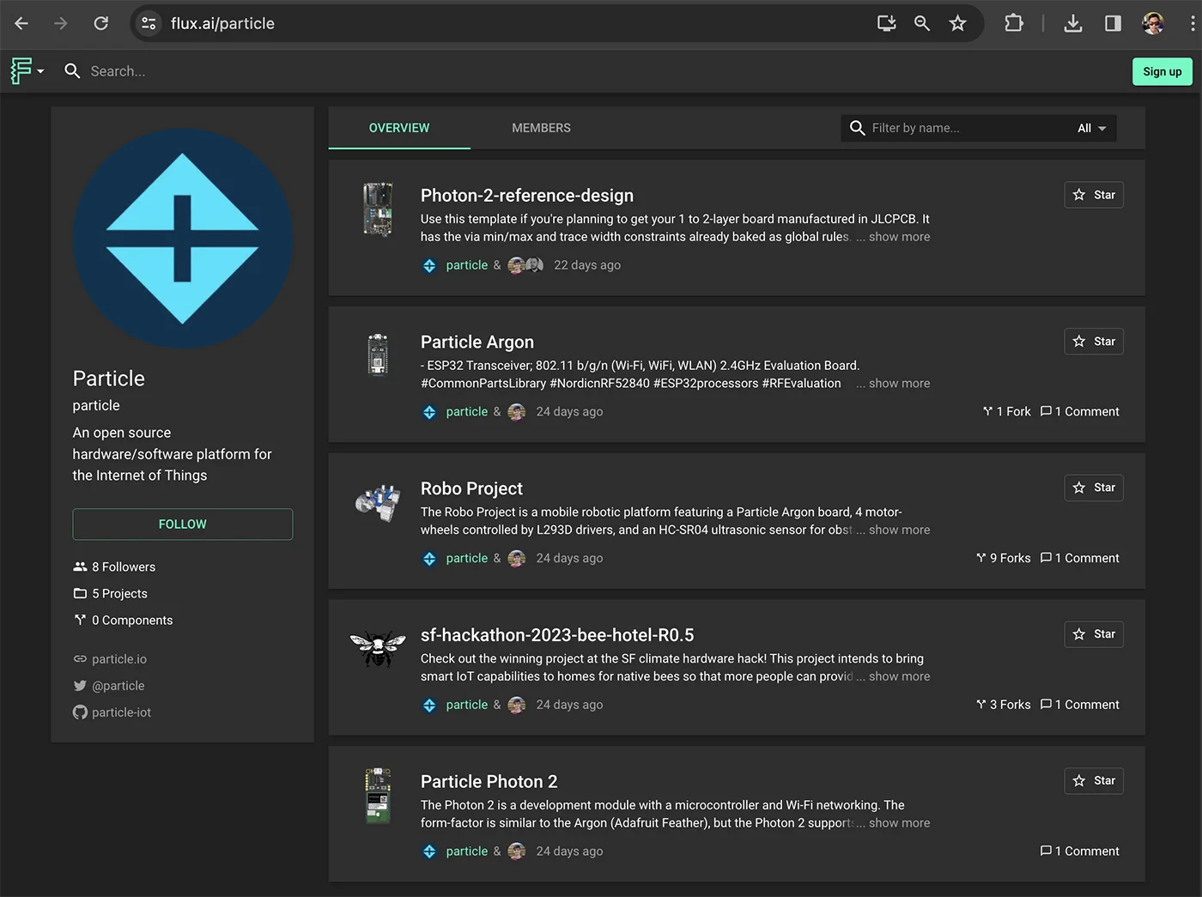This screenshot has width=1202, height=897.
Task: Open the Twitter icon beside @particle
Action: point(79,686)
